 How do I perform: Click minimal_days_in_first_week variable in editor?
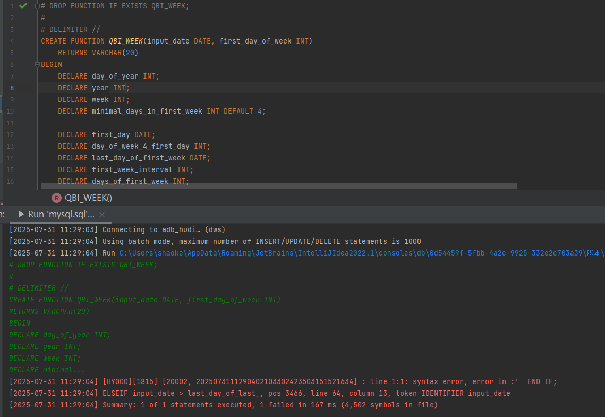[x=147, y=112]
